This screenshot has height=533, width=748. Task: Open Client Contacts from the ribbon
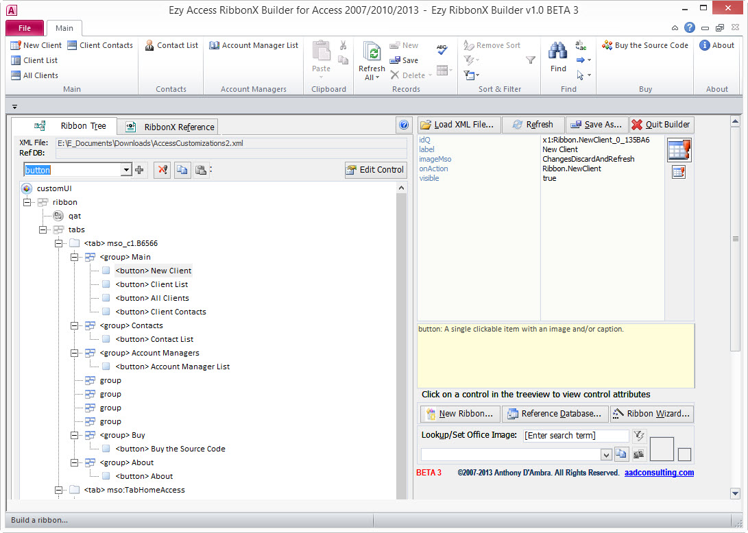[100, 45]
